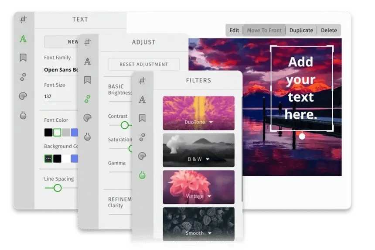The width and height of the screenshot is (375, 250).
Task: Open the bookmark icon in Adjust panel sidebar
Action: pyautogui.click(x=87, y=80)
